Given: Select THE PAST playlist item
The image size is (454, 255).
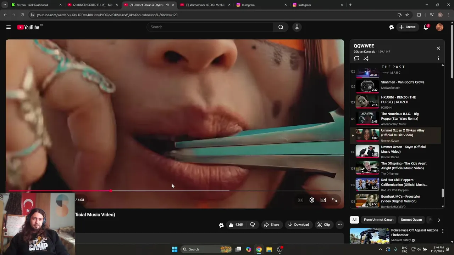Looking at the screenshot, I should click(x=395, y=71).
